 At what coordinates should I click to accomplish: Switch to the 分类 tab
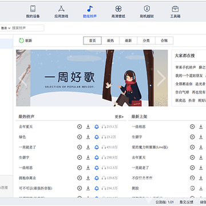point(146,41)
